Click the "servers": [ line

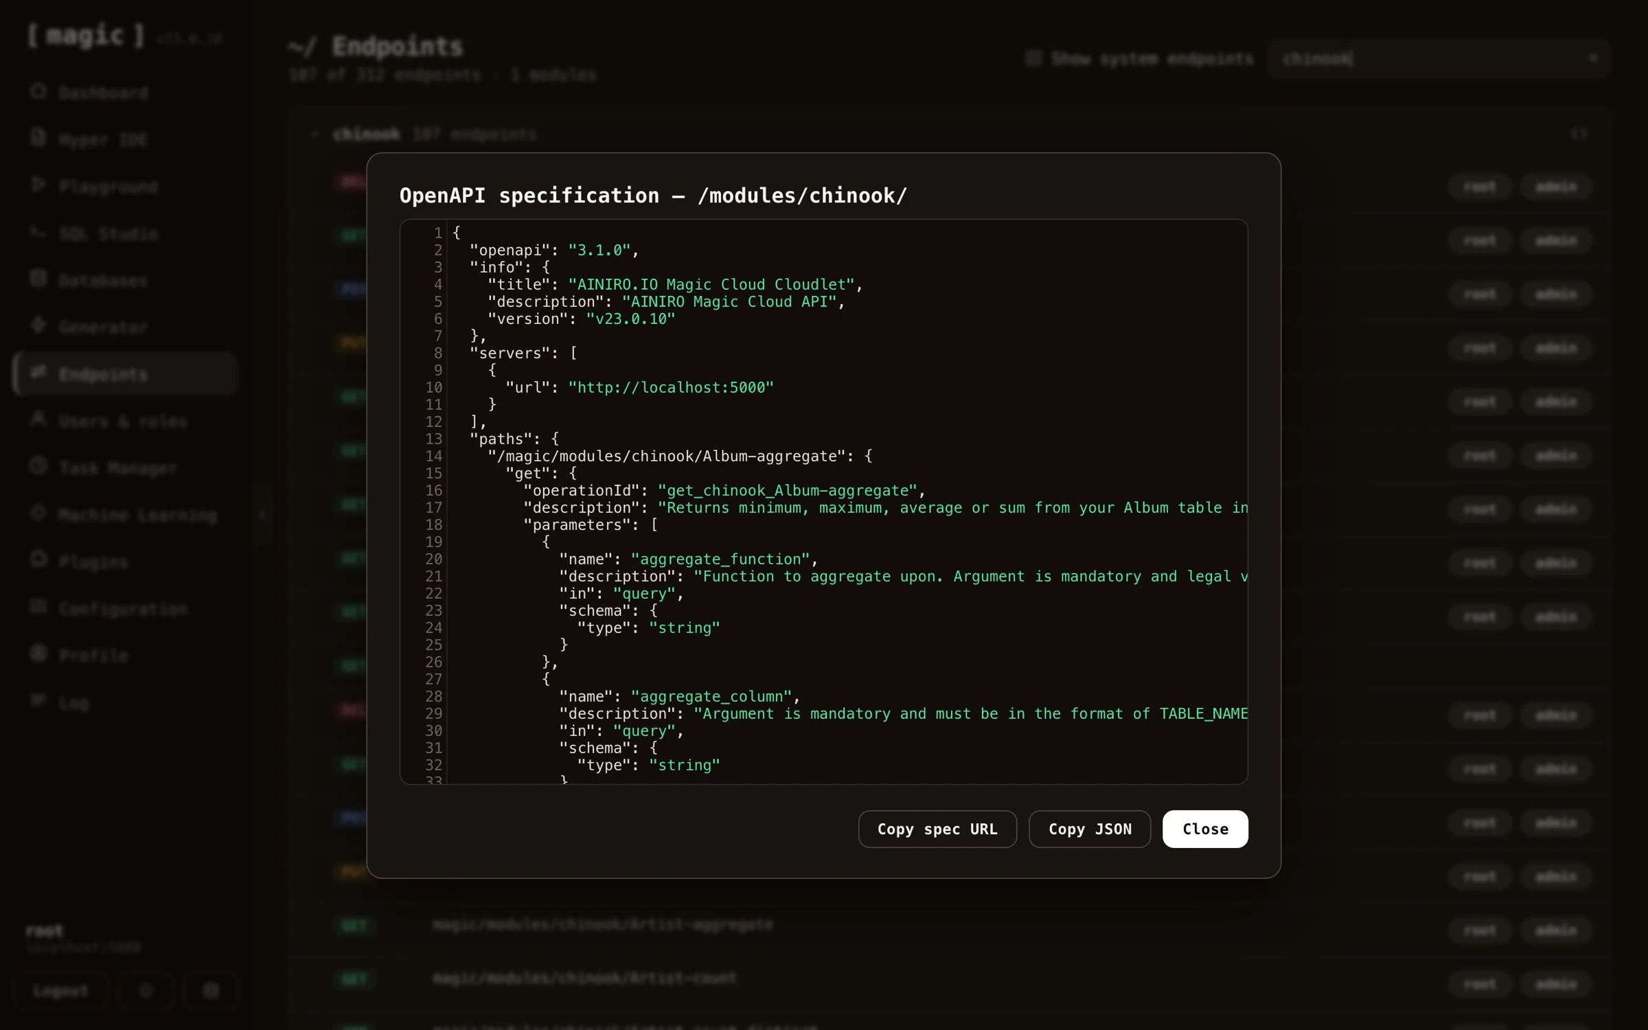click(523, 353)
